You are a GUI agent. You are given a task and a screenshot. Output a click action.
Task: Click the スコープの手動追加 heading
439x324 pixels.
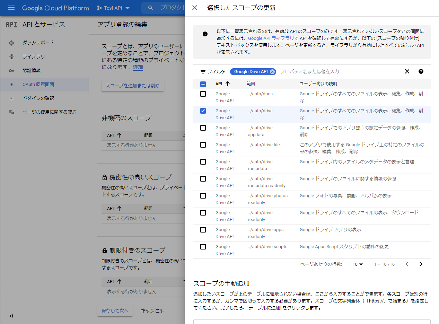coord(221,283)
